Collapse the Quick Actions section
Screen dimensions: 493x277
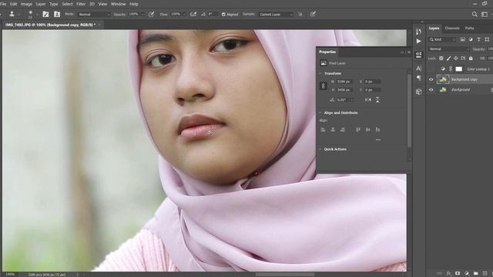[320, 149]
